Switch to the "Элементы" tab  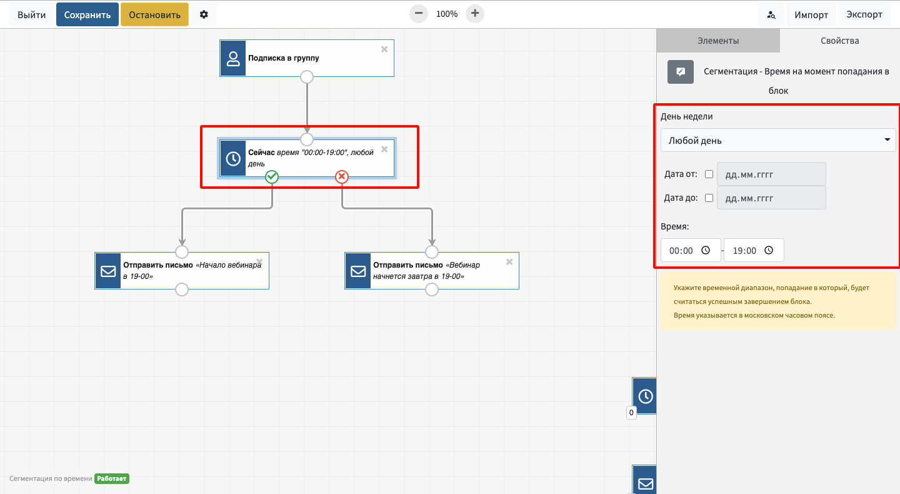coord(718,41)
